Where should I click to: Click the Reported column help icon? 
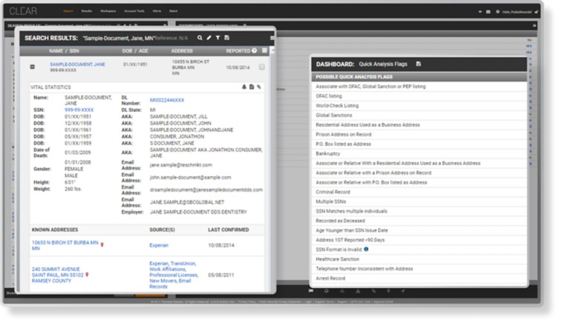[x=255, y=51]
